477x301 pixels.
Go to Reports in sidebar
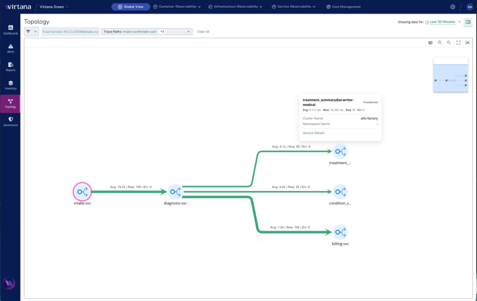pos(10,67)
